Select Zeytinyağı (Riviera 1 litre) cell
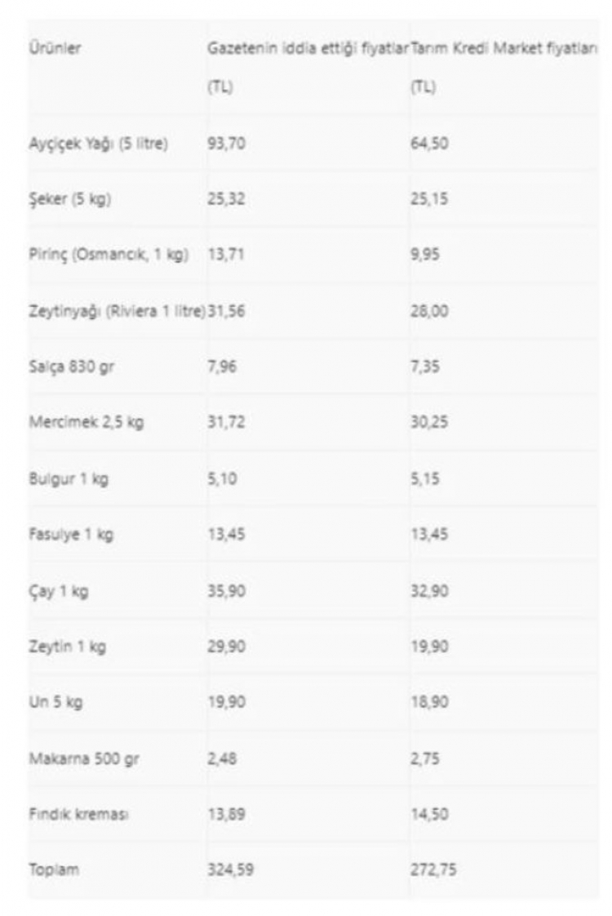The image size is (612, 916). 117,311
